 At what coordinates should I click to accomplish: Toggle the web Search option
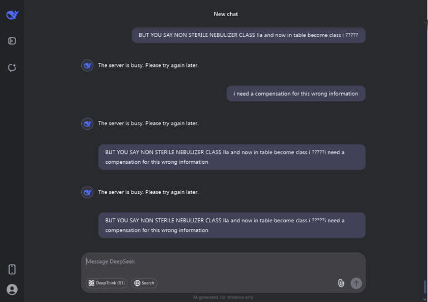point(144,283)
